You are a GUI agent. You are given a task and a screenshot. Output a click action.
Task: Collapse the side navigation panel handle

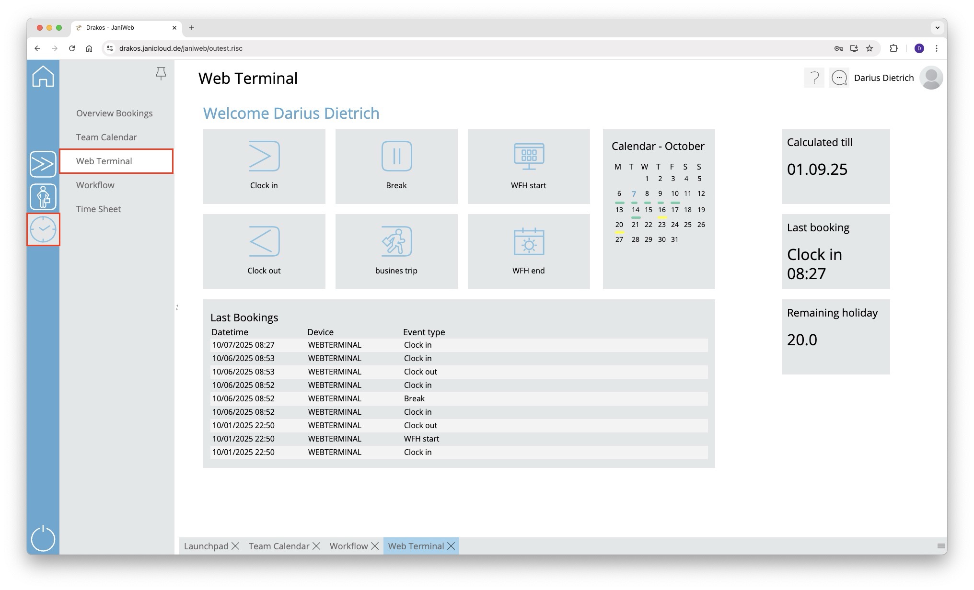click(177, 307)
